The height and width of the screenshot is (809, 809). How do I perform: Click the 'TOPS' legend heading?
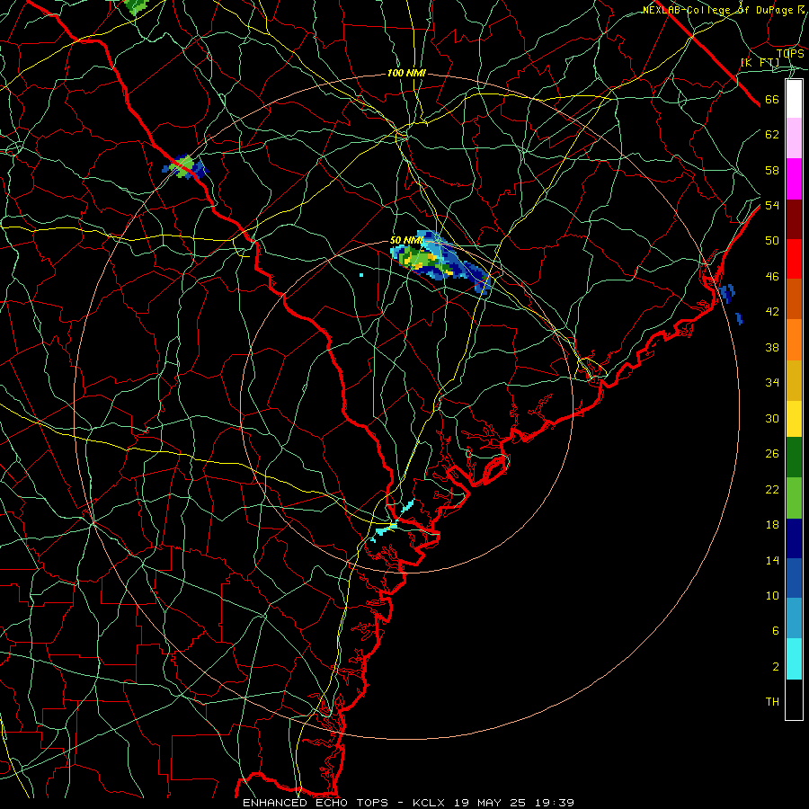pyautogui.click(x=790, y=53)
